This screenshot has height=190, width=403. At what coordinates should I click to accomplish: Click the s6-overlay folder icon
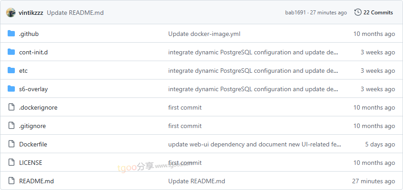[11, 89]
